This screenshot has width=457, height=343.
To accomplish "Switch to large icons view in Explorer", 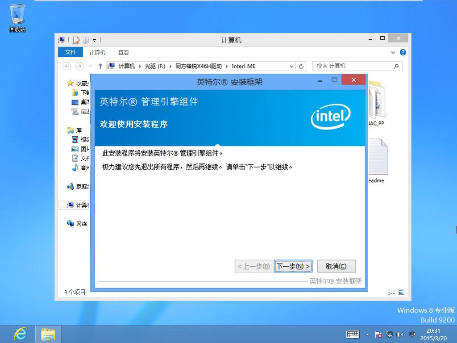I will tap(401, 292).
